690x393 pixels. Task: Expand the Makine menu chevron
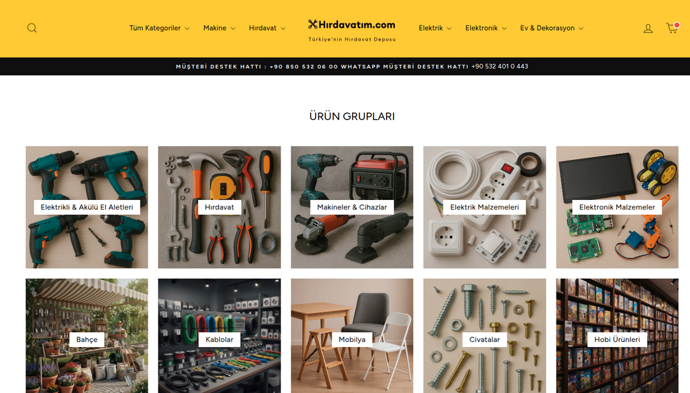pos(233,29)
